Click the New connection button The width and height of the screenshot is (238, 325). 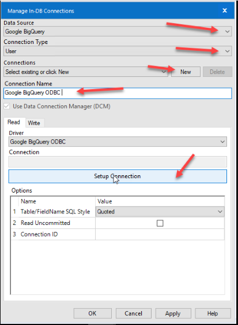click(x=186, y=72)
